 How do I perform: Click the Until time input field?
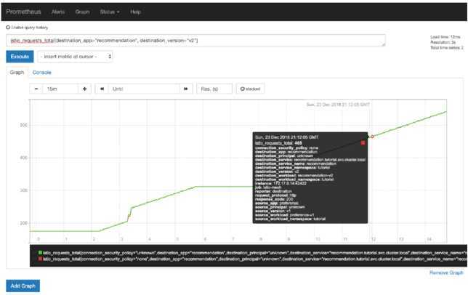coord(144,89)
